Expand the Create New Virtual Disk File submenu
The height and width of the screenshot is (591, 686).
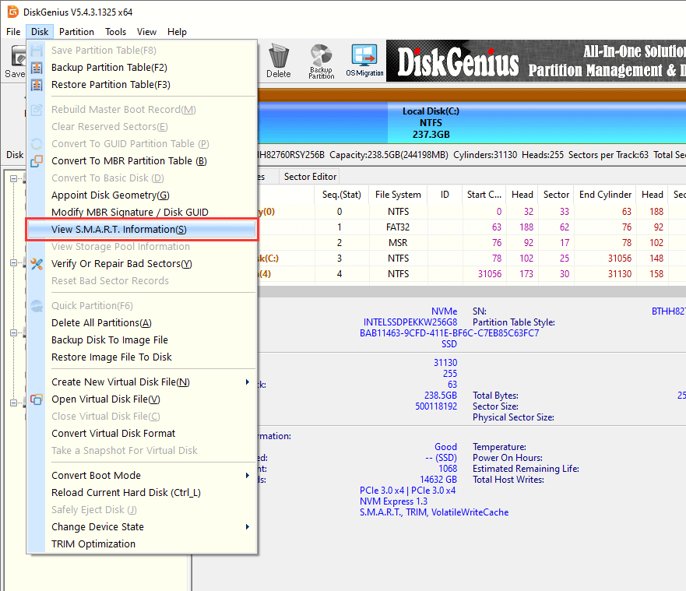tap(248, 382)
